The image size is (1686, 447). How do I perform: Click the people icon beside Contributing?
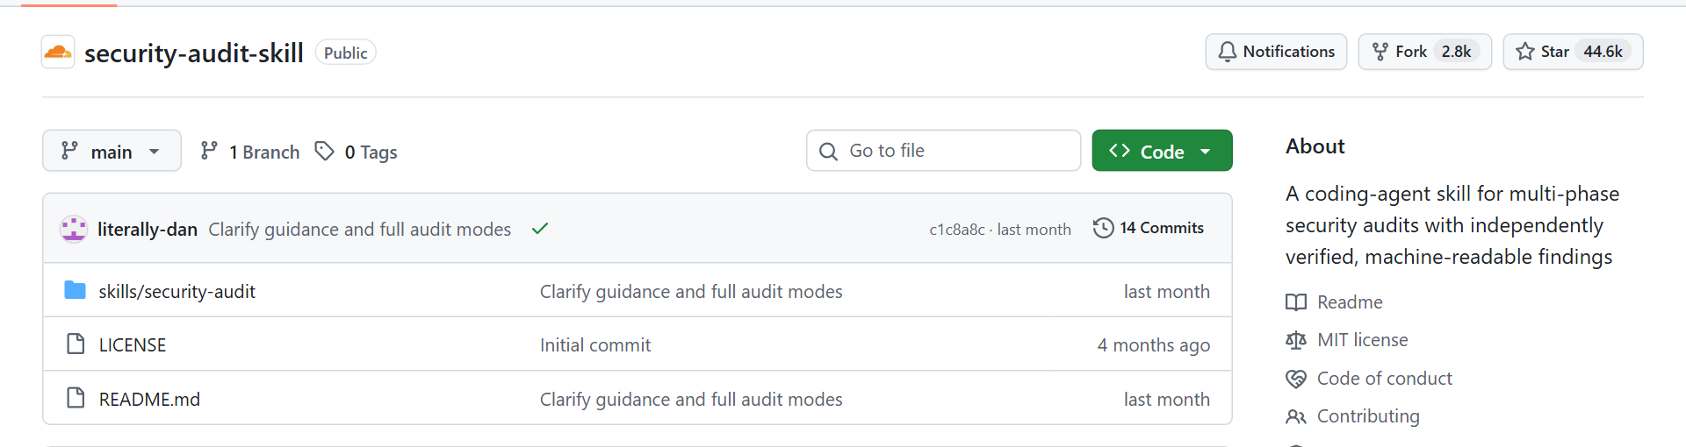click(x=1296, y=416)
